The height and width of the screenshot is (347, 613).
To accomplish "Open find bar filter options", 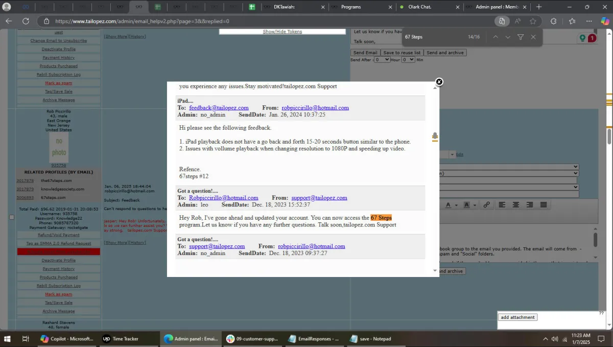I will (x=521, y=37).
